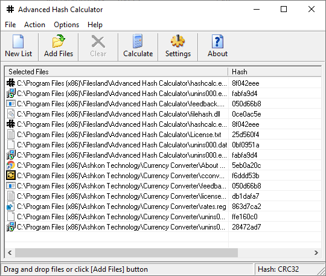Minimize the Advanced Hash Calculator window
326x276 pixels.
pyautogui.click(x=257, y=9)
